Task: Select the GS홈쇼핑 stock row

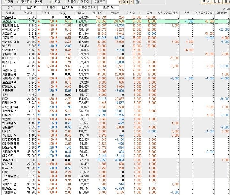Action: [116, 168]
